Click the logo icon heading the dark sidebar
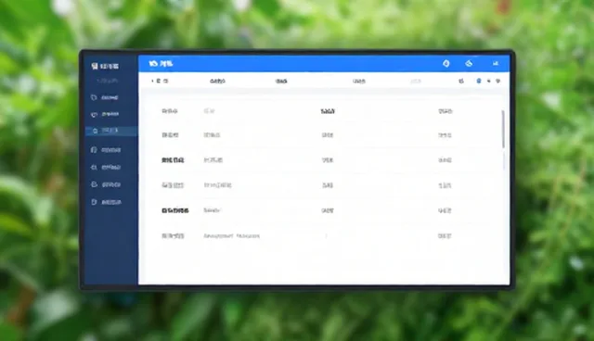The image size is (594, 341). tap(95, 66)
